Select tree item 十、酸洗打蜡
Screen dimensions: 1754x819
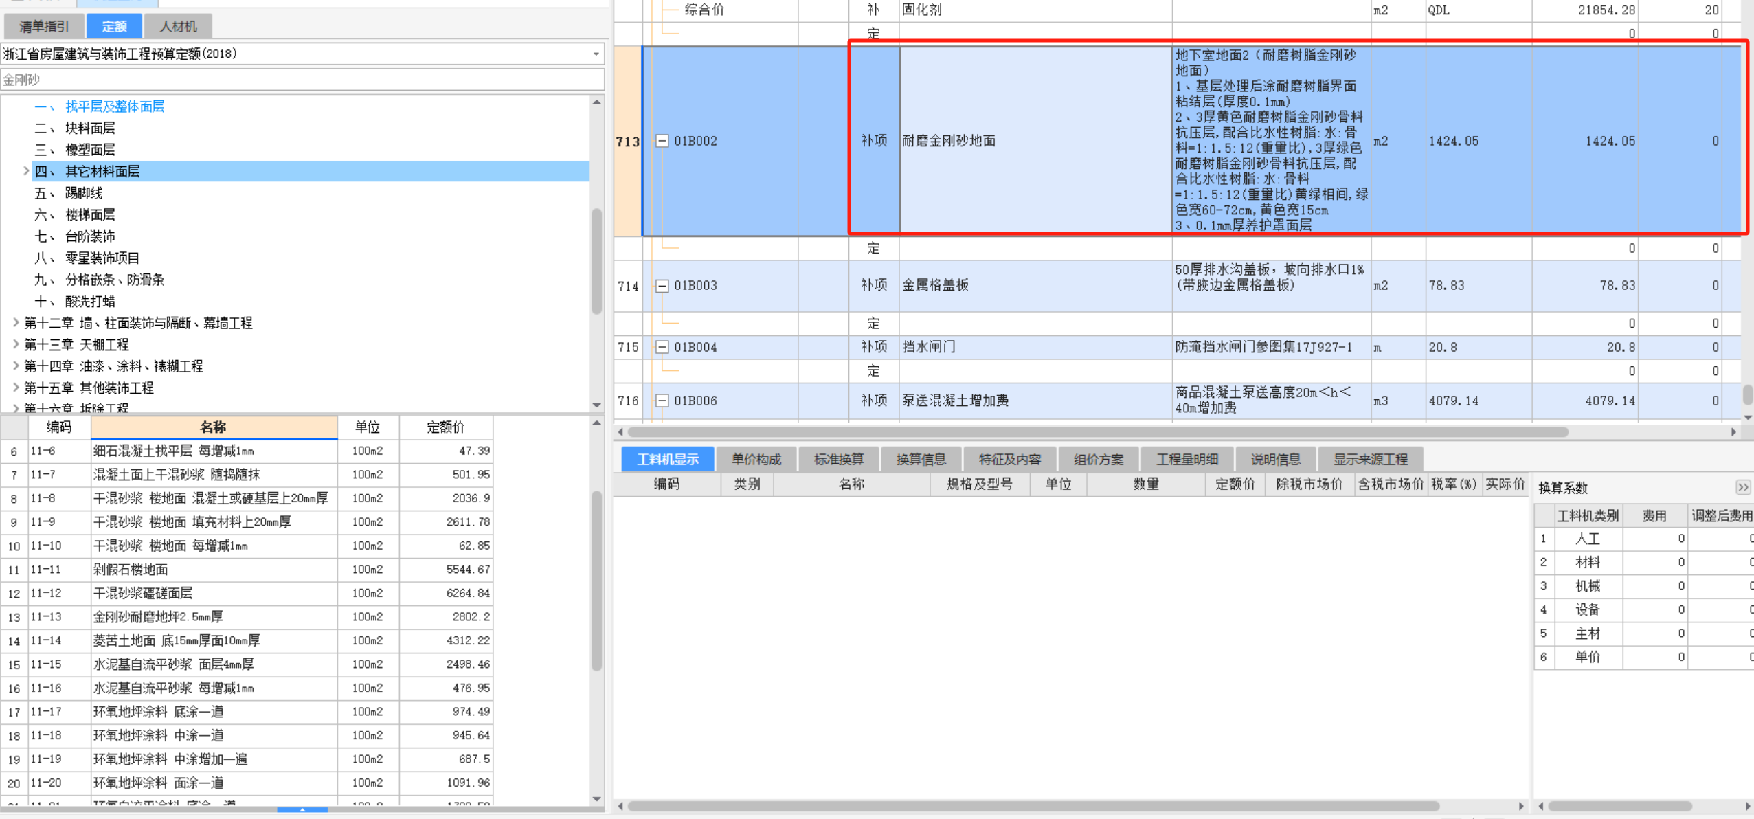[75, 301]
